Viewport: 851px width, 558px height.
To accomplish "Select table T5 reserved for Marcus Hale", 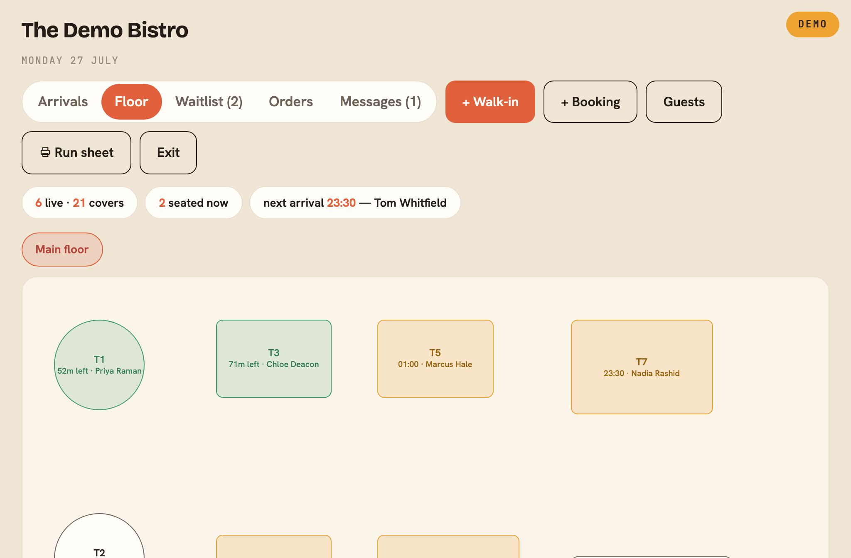I will [435, 359].
